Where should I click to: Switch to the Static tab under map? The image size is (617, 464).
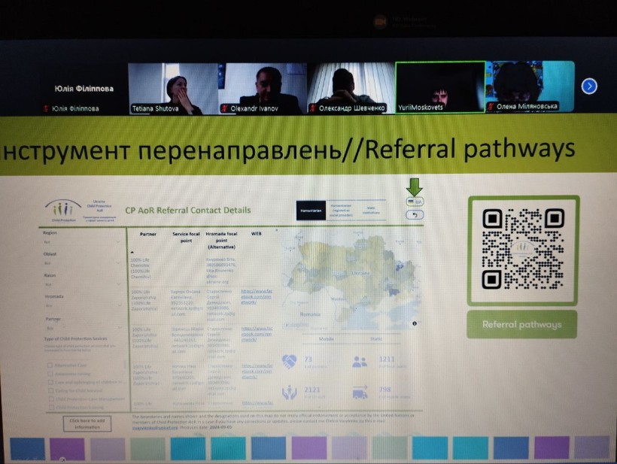pos(375,338)
